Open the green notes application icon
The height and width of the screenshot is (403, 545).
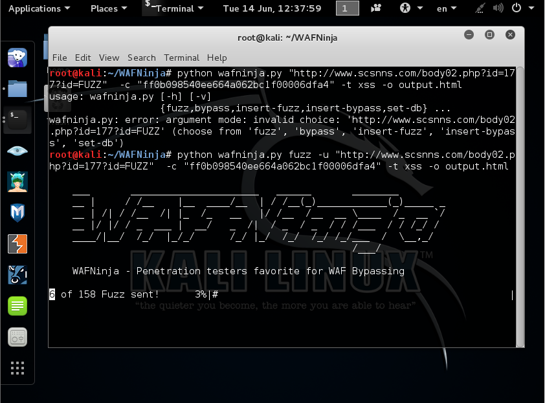pyautogui.click(x=17, y=306)
